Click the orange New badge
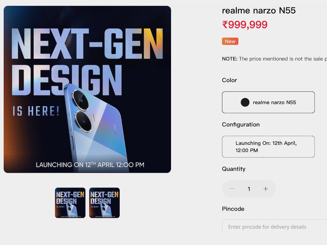The height and width of the screenshot is (245, 327). pyautogui.click(x=230, y=41)
